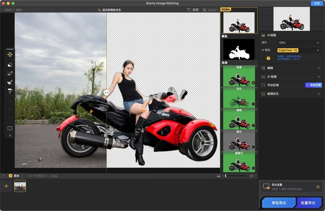Enable the 羽化 feather effect
325x211 pixels.
click(x=253, y=104)
